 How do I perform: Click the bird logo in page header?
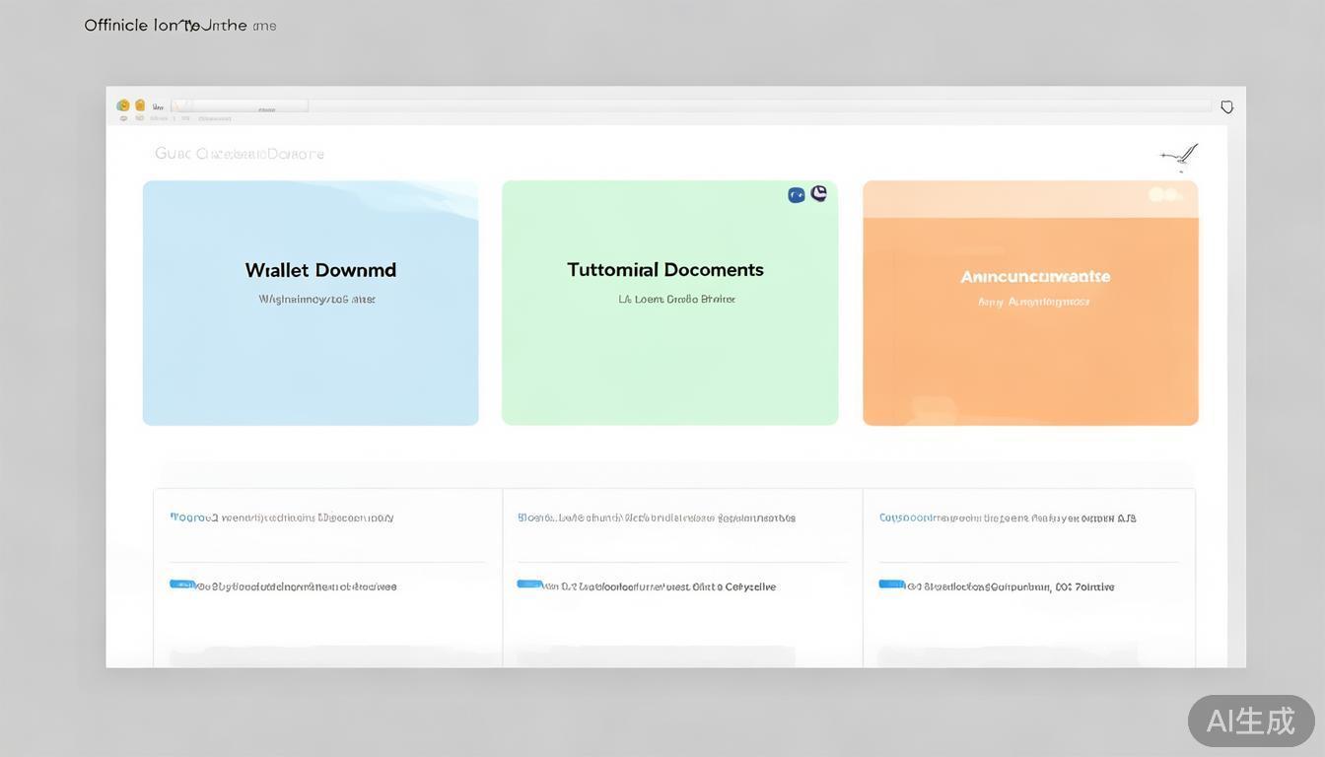tap(1181, 155)
